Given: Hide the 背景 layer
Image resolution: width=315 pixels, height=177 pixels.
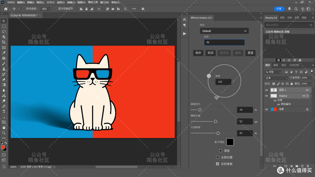Looking at the screenshot, I should point(267,109).
